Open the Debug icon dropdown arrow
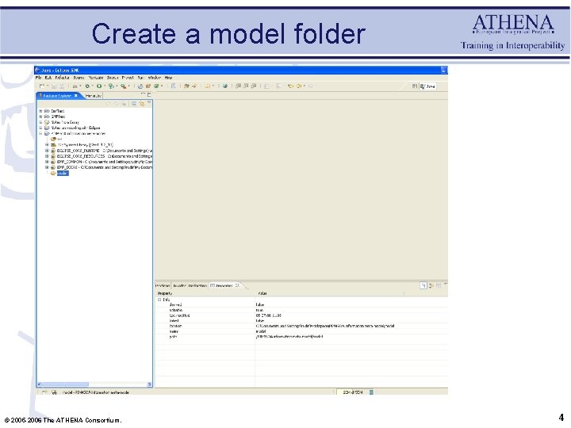The width and height of the screenshot is (571, 428). pos(93,86)
